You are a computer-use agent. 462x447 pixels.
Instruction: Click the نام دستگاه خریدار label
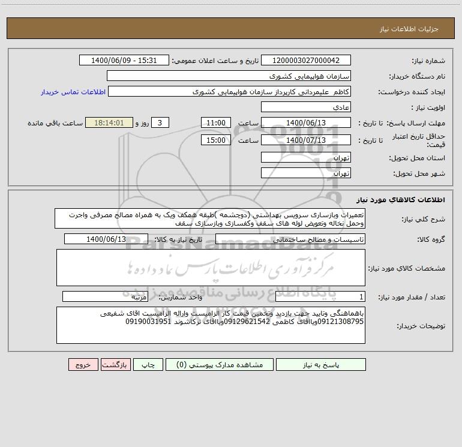tap(417, 77)
